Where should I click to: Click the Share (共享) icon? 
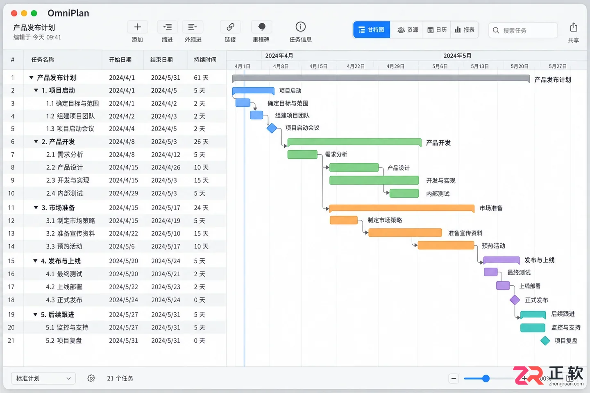click(574, 27)
